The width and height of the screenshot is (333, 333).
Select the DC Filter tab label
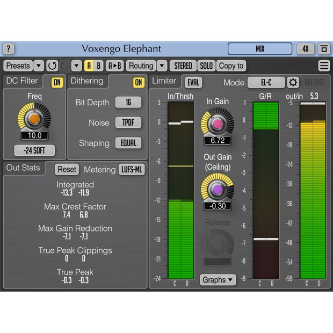click(x=22, y=81)
